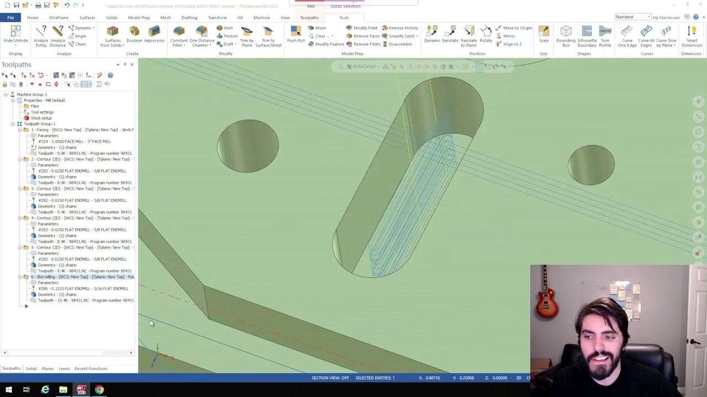Click Analyze Entity tool
Screen dimensions: 707x397
pyautogui.click(x=41, y=36)
